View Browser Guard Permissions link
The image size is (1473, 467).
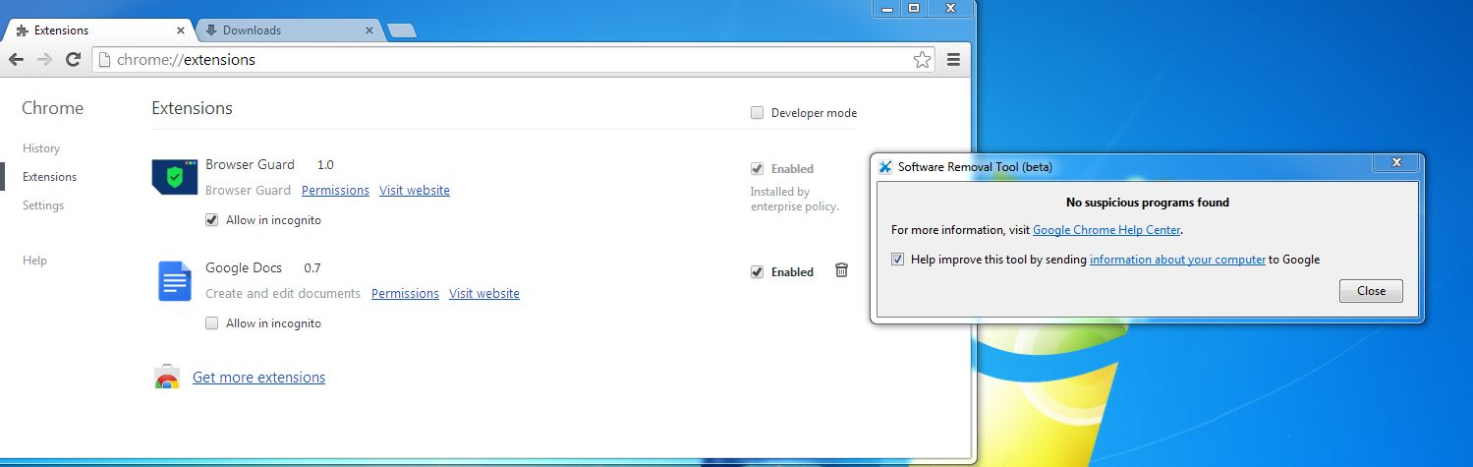pos(335,191)
